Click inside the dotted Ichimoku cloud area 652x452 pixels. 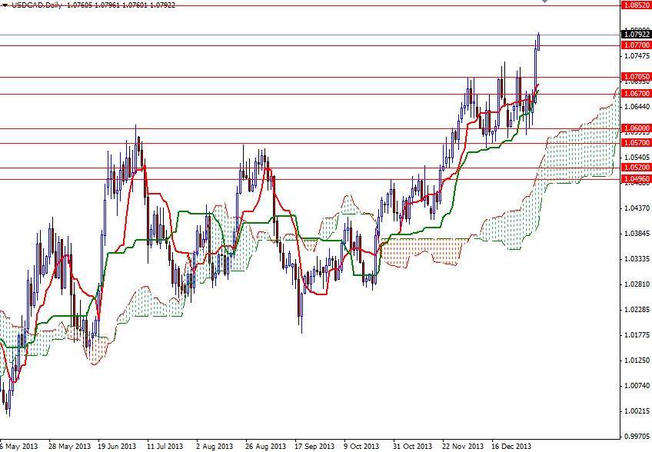[577, 154]
